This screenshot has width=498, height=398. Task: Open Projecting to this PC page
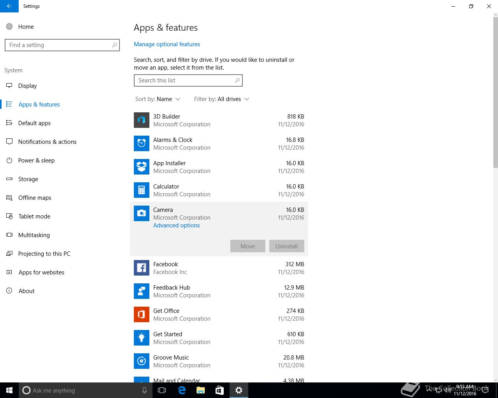(44, 254)
